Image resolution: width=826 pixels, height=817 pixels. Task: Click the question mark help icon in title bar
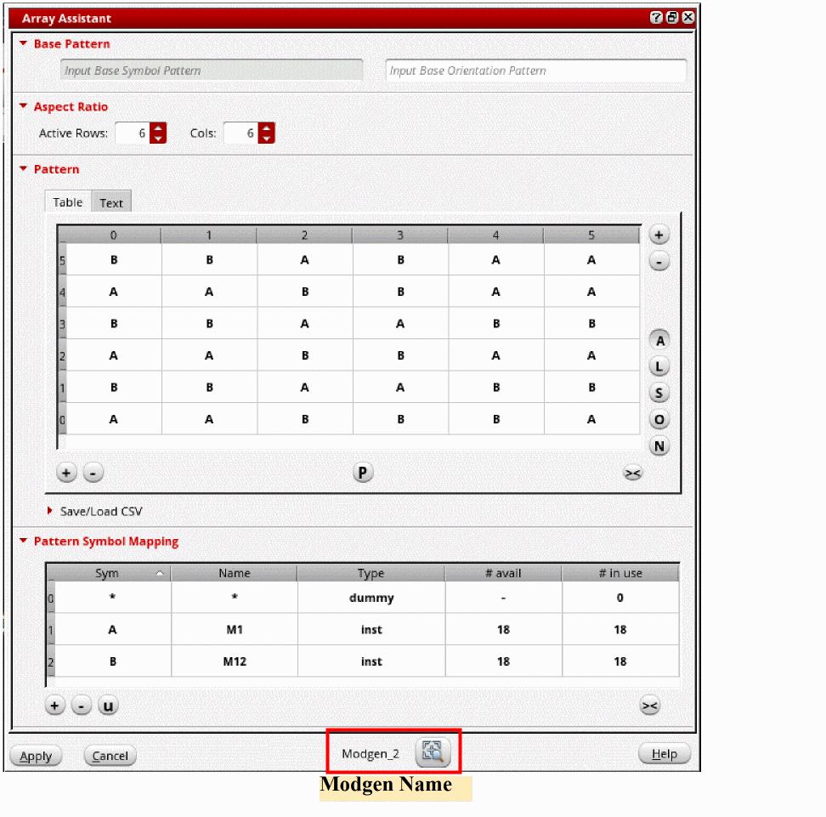coord(656,17)
